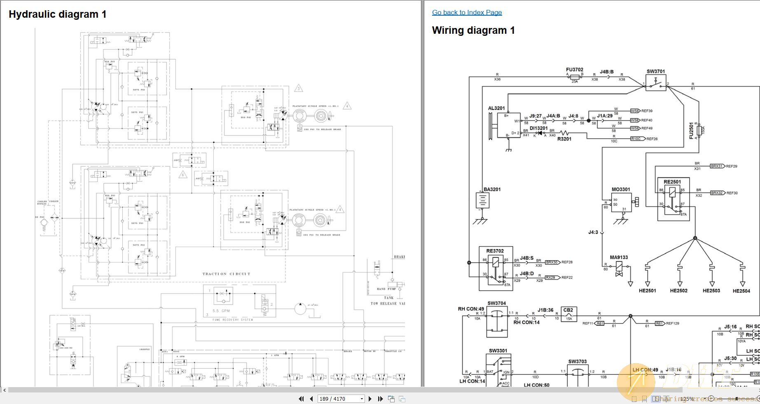Click the SW3301 switch label

(498, 351)
